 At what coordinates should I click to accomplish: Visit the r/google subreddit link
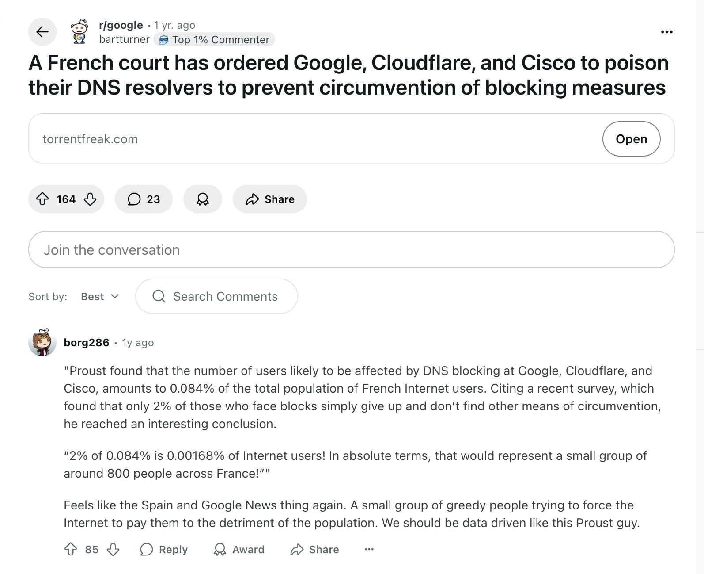pos(121,25)
